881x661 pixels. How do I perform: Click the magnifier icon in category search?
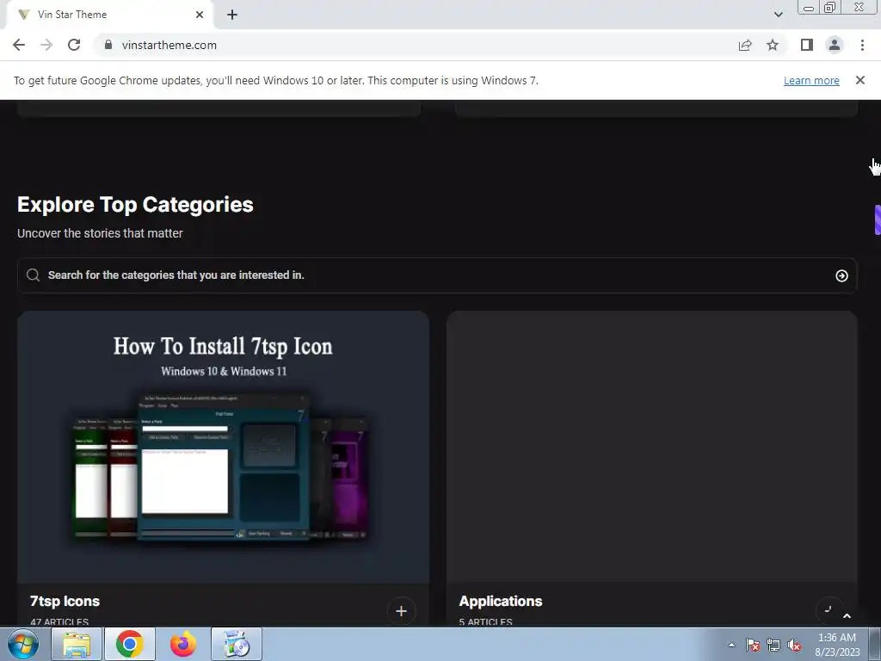34,275
